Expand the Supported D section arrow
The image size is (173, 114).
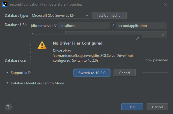pos(7,72)
